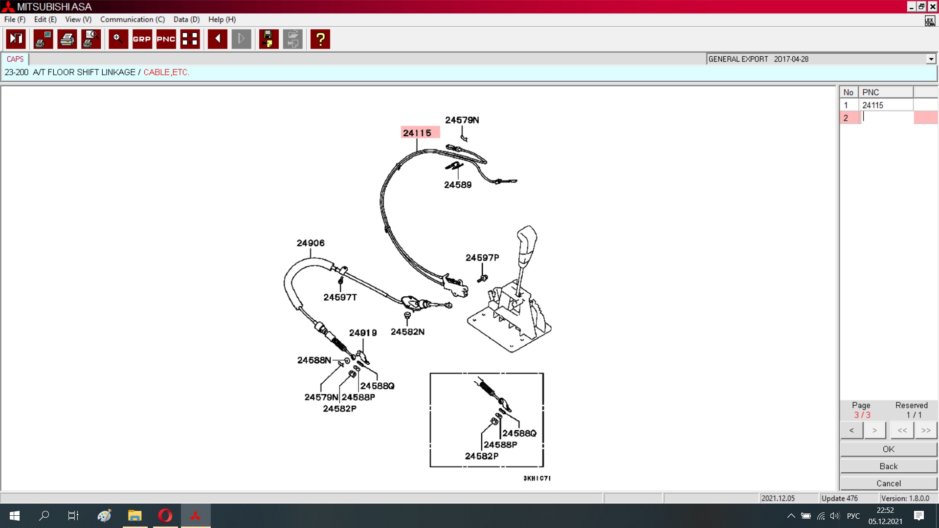The image size is (939, 528).
Task: Select part label 24906 in diagram
Action: [x=311, y=243]
